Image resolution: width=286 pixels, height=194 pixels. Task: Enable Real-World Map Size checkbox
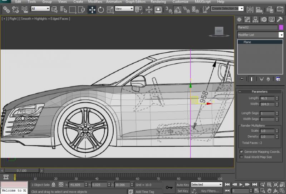(x=241, y=157)
